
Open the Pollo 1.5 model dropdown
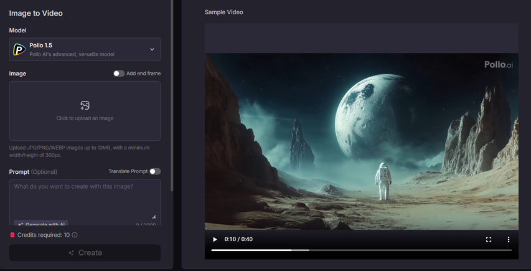click(x=85, y=49)
